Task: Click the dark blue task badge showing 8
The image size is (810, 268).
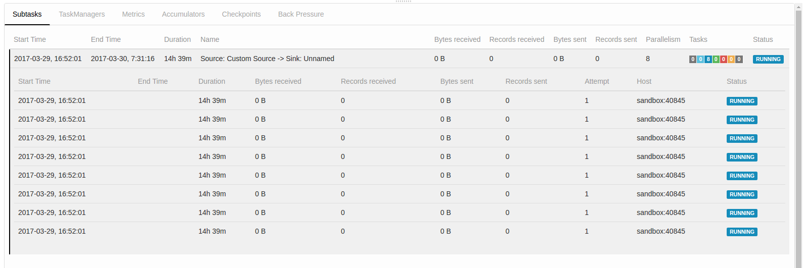Action: coord(708,59)
